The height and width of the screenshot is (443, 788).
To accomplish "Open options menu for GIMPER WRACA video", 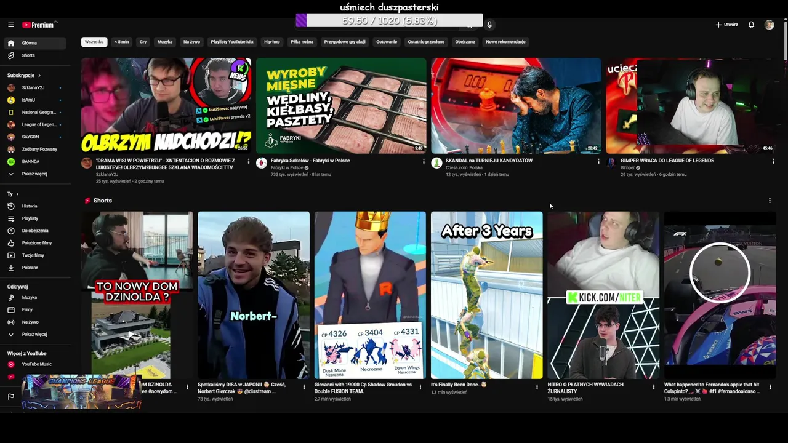I will click(773, 161).
